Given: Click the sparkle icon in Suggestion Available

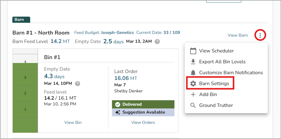Looking at the screenshot, I should (118, 112).
